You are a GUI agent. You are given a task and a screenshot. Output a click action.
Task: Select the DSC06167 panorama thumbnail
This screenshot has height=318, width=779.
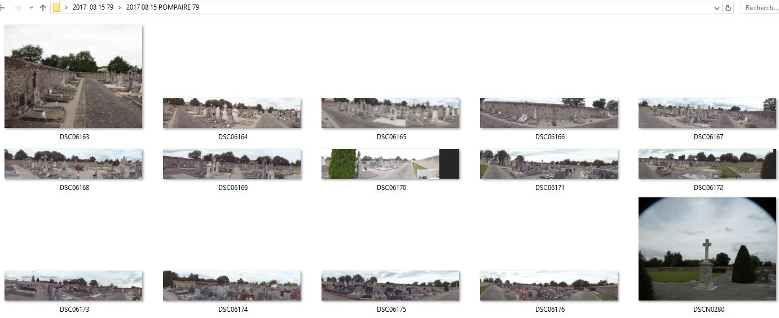click(x=707, y=113)
